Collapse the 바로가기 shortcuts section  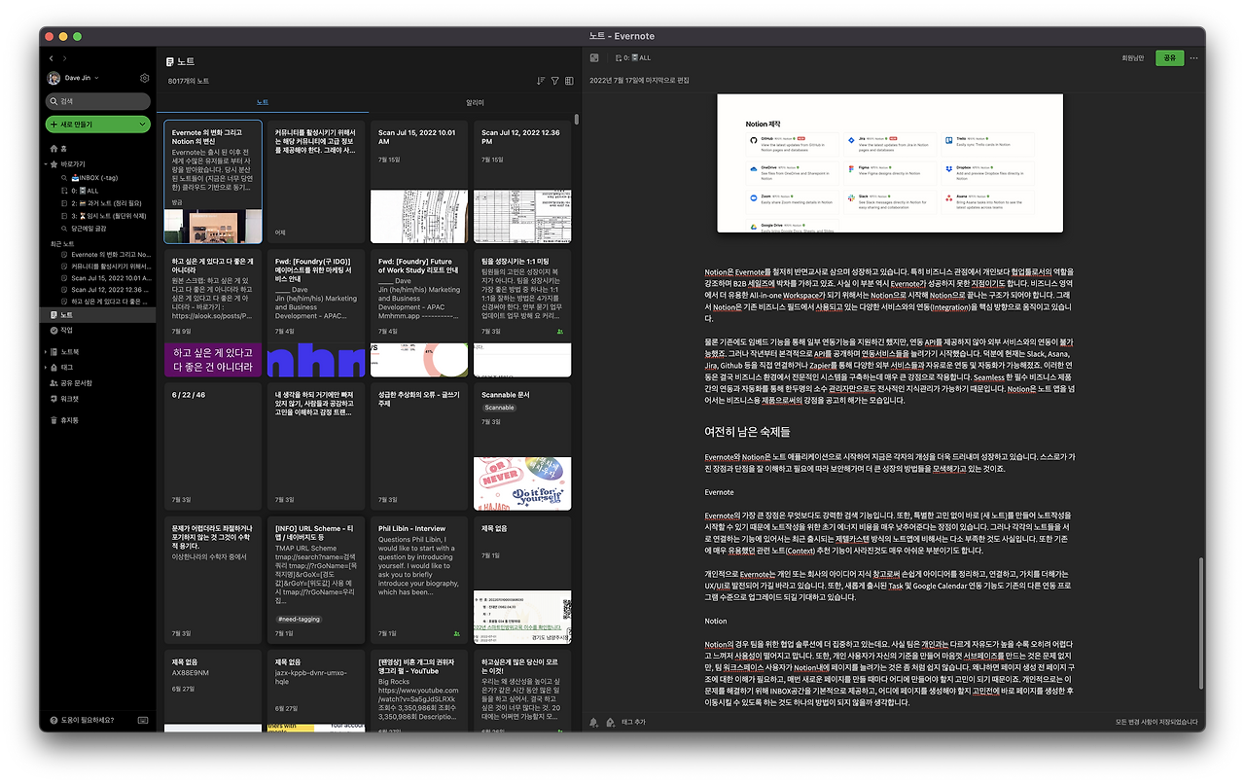[x=45, y=164]
